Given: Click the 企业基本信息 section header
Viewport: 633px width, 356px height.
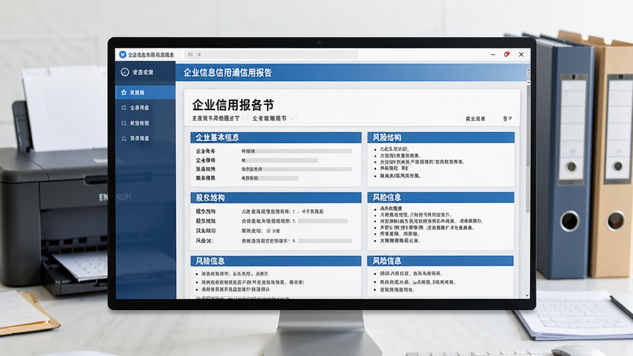Looking at the screenshot, I should pos(276,138).
